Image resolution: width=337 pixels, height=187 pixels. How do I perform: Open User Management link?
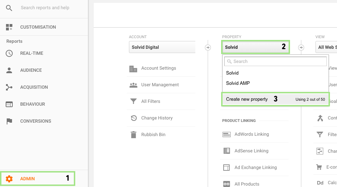(160, 85)
